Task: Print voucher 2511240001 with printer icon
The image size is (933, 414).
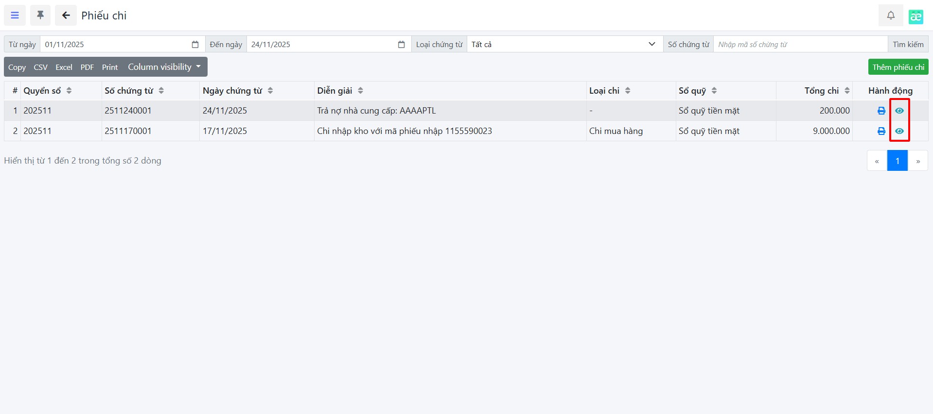Action: pos(881,111)
